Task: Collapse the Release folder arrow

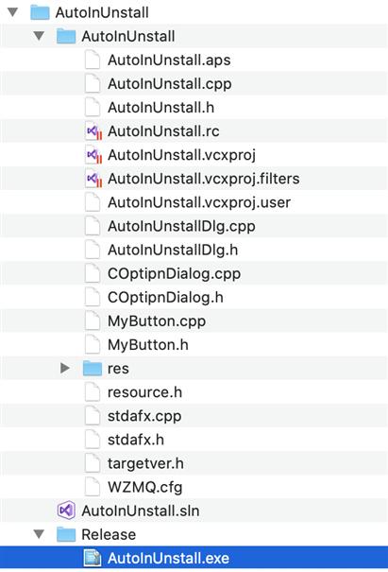Action: pyautogui.click(x=39, y=534)
